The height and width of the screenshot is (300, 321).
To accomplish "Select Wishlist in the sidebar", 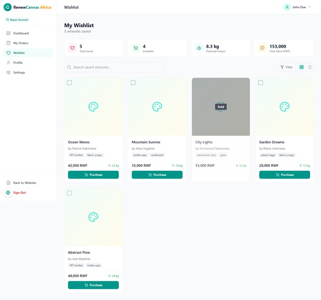I will tap(28, 53).
